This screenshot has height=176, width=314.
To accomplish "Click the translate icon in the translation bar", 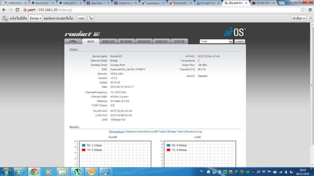I will pos(5,18).
